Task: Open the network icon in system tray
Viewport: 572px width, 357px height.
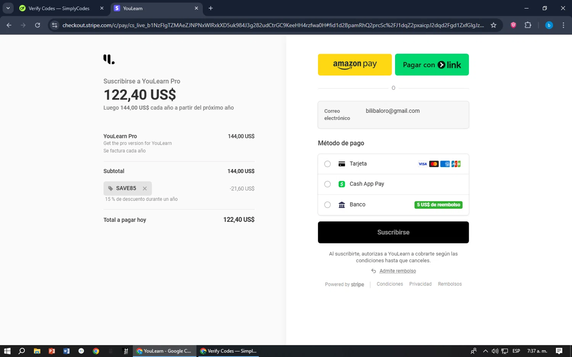Action: coord(505,351)
